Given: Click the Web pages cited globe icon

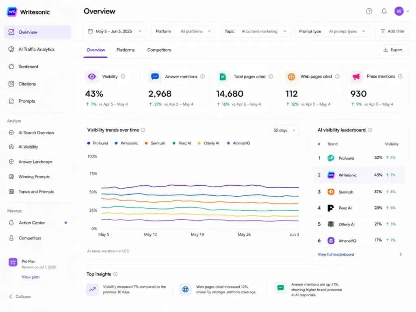Looking at the screenshot, I should click(291, 77).
